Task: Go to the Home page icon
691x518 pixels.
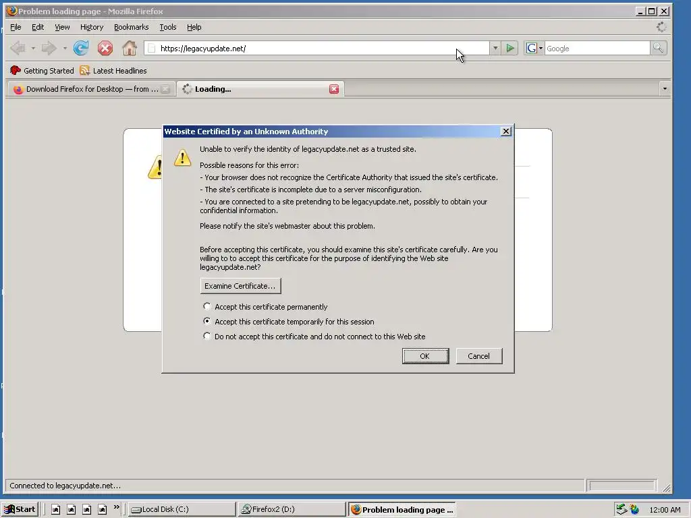Action: 129,48
